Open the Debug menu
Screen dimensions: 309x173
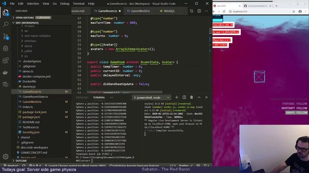click(x=65, y=3)
